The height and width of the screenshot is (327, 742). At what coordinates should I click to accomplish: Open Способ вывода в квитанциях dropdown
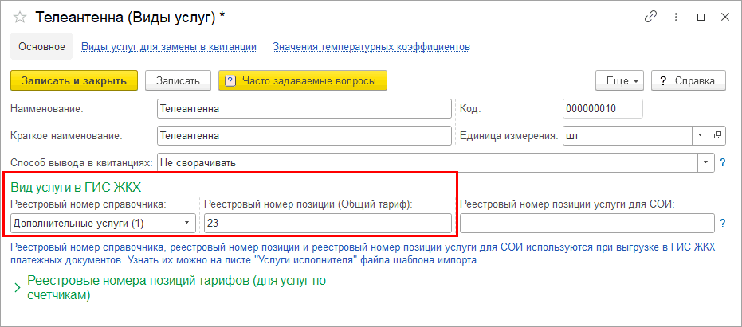coord(706,162)
